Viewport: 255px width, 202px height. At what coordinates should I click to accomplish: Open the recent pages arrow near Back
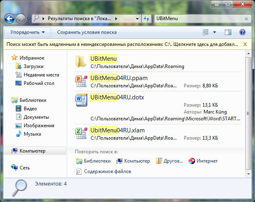(29, 19)
